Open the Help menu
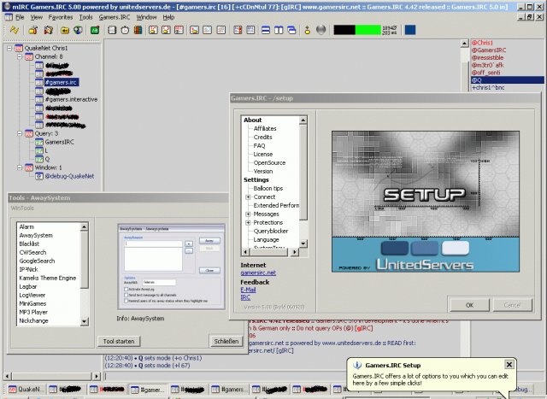This screenshot has width=547, height=399. 168,17
